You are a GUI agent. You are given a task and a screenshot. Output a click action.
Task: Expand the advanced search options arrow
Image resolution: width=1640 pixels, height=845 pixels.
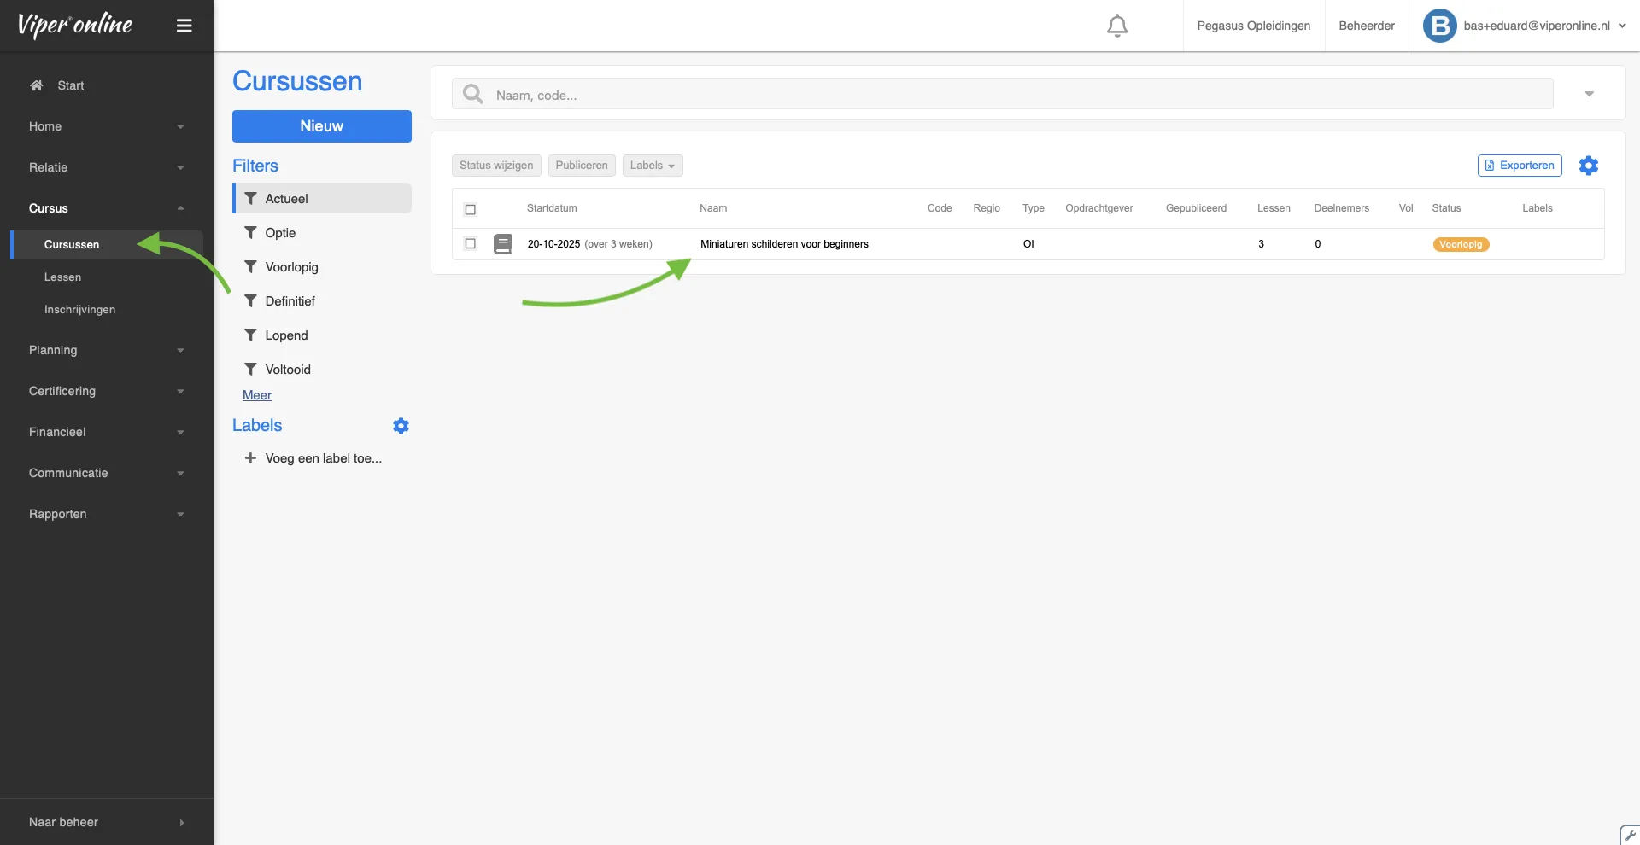(x=1589, y=94)
